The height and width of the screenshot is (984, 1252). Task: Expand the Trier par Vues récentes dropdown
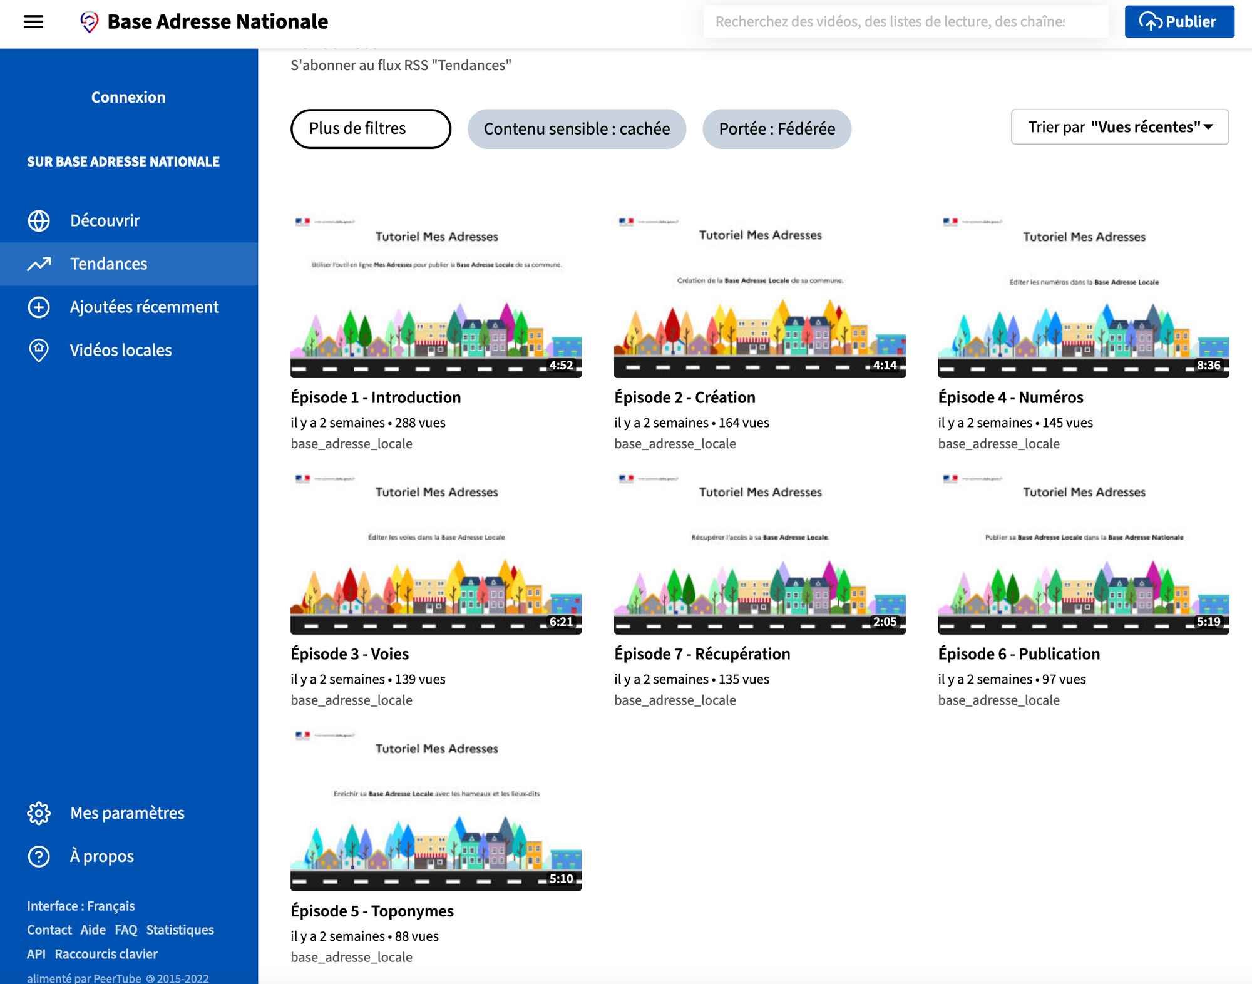(x=1120, y=127)
